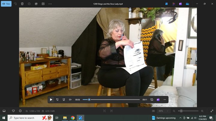Open more playback options ellipsis
The image size is (216, 121).
[x=165, y=99]
